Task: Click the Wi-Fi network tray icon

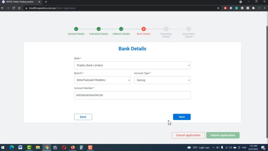Action: 226,147
